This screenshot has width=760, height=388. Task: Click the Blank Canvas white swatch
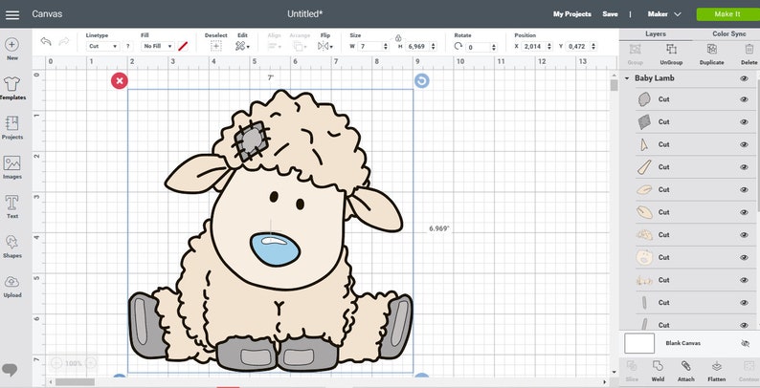[x=639, y=343]
